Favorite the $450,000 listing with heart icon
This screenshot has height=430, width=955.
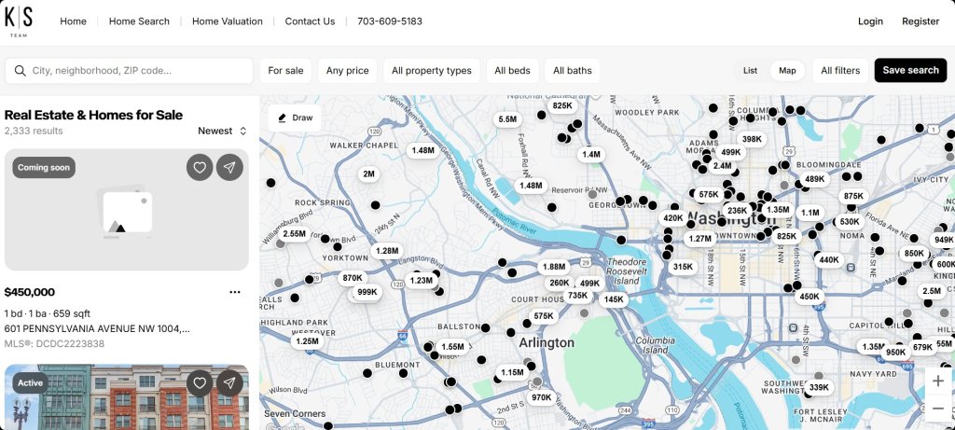click(199, 167)
